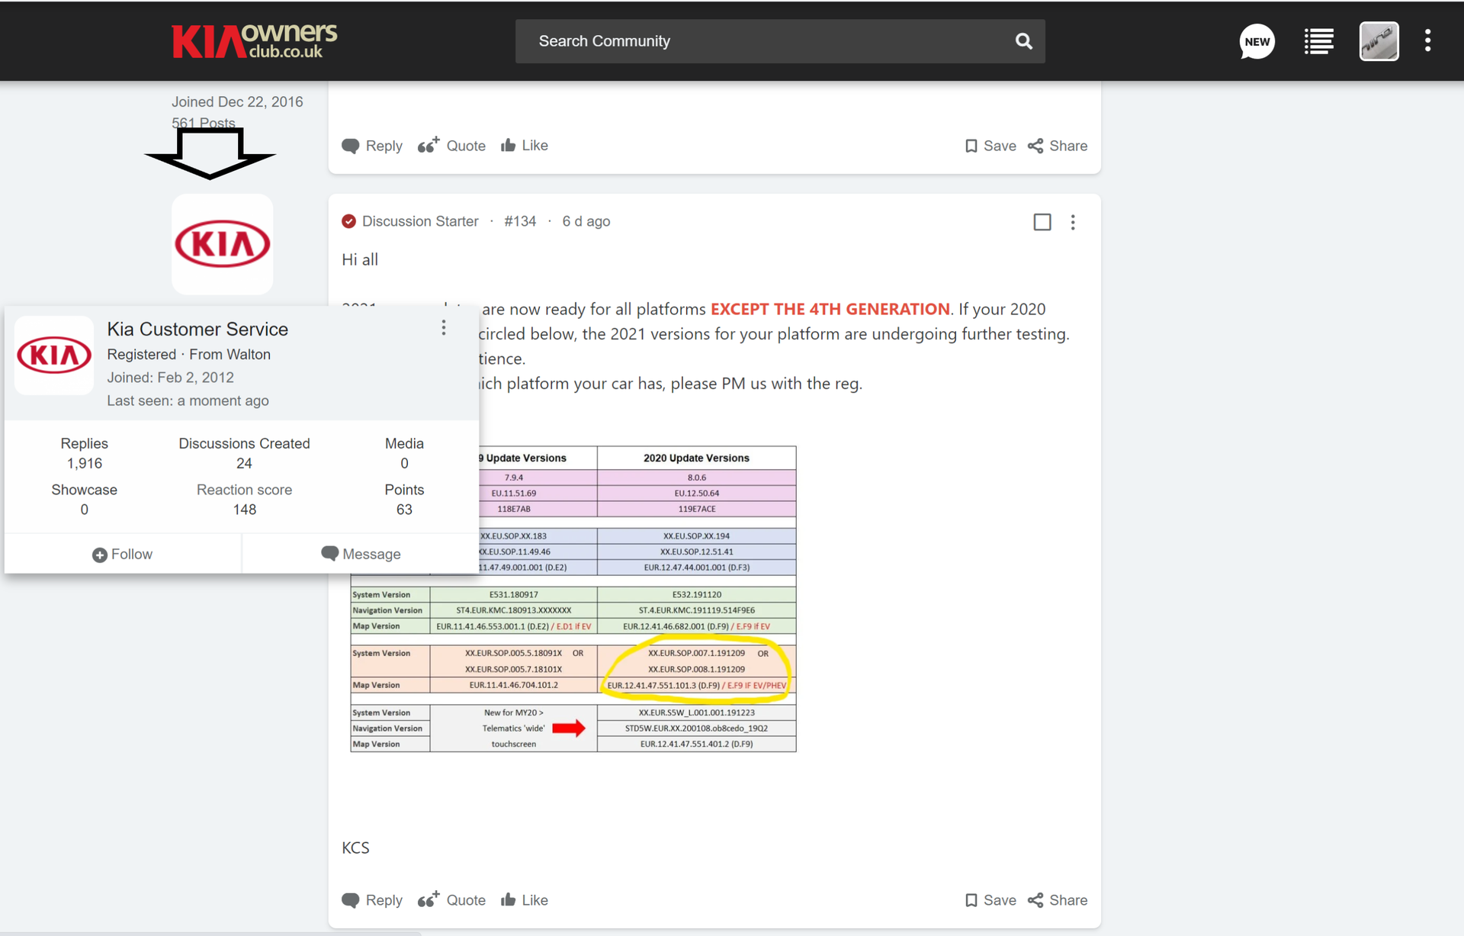The image size is (1464, 936).
Task: Open the profile popup three-dot menu
Action: pos(444,328)
